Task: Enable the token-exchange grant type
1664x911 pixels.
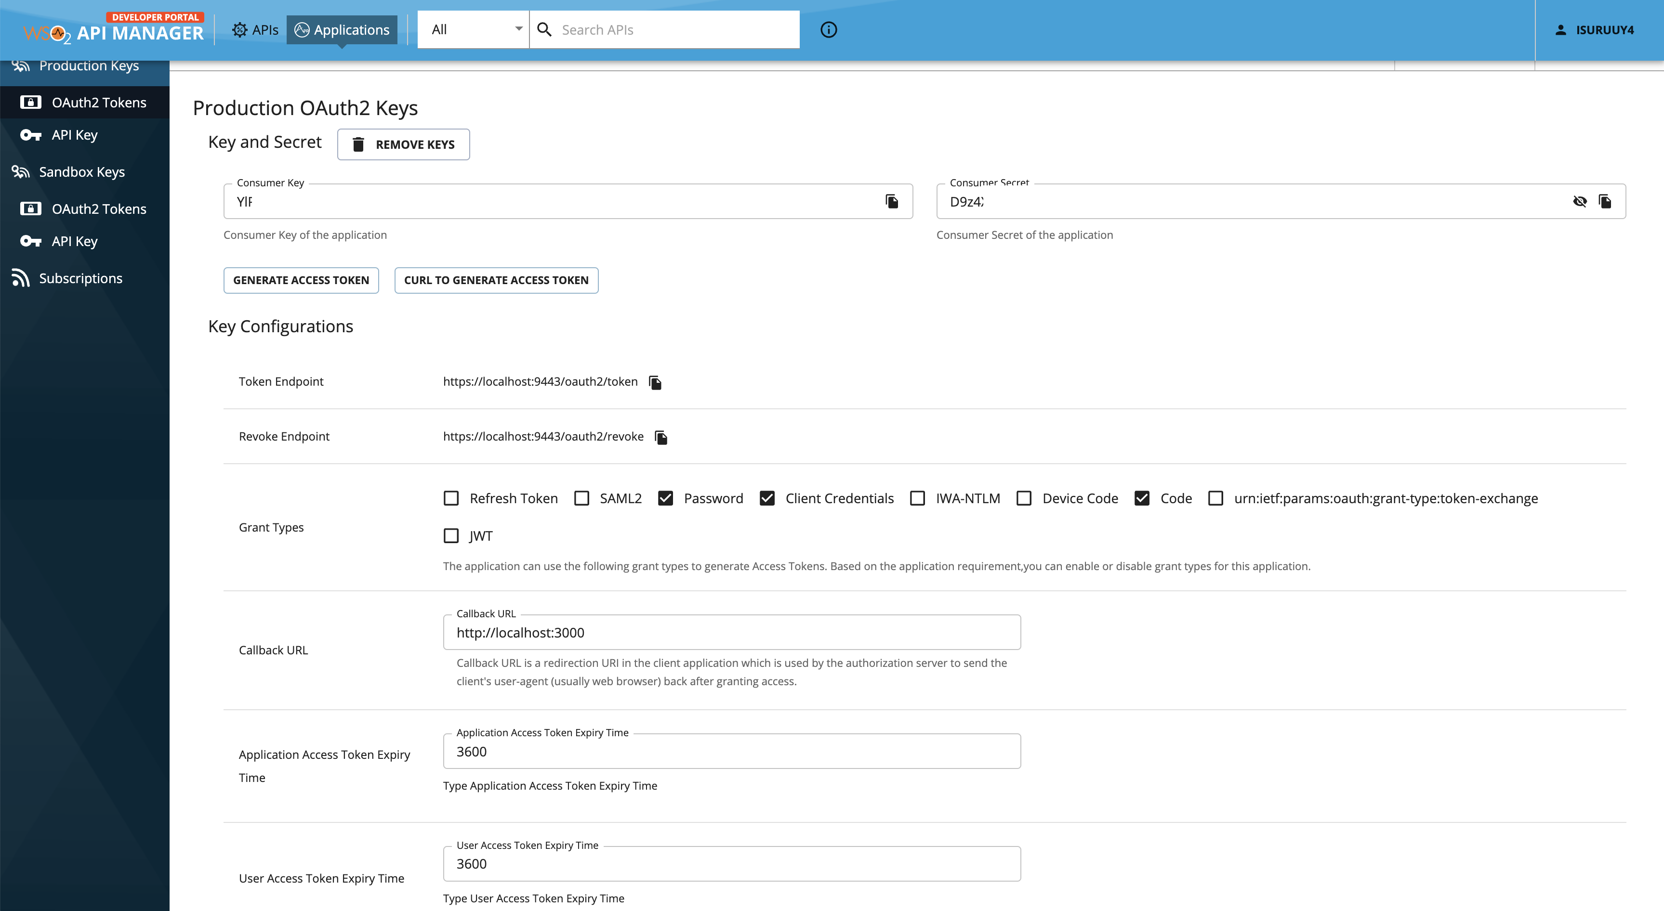Action: pos(1215,498)
